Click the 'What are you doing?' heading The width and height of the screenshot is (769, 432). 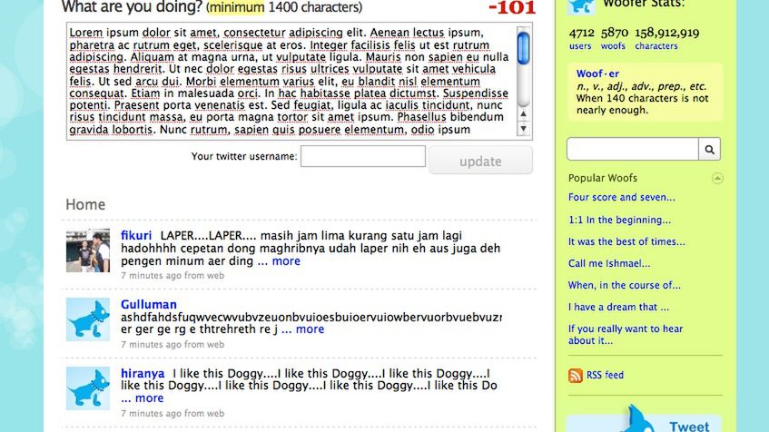point(132,7)
